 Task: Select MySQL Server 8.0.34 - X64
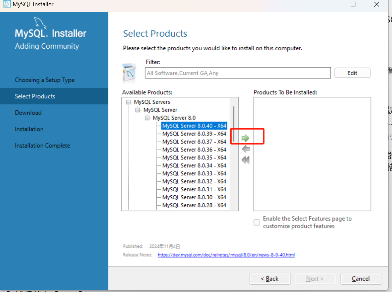click(194, 166)
